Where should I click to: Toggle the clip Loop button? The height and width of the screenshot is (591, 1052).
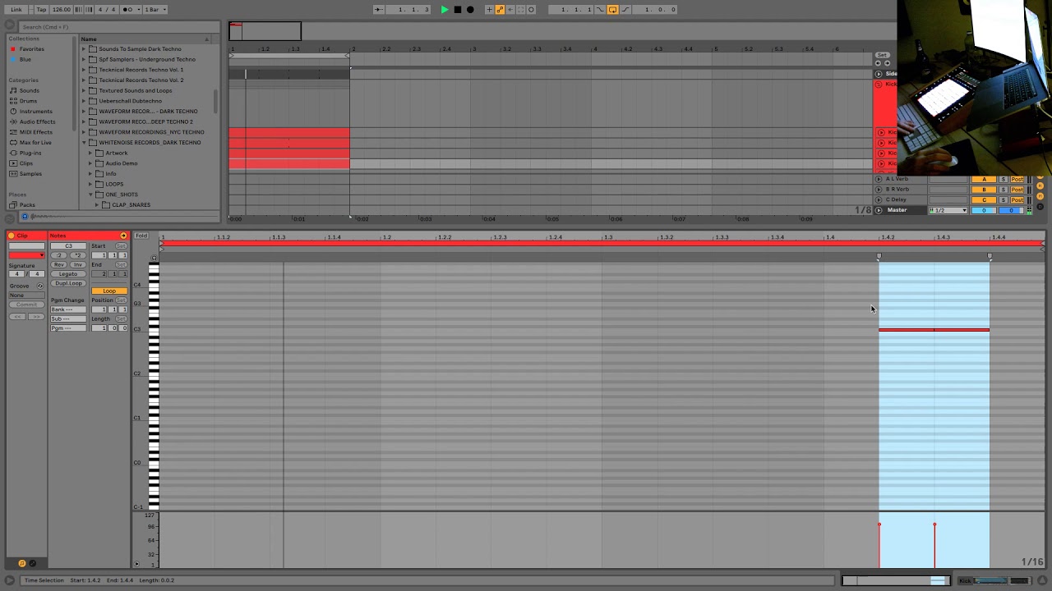pyautogui.click(x=109, y=291)
